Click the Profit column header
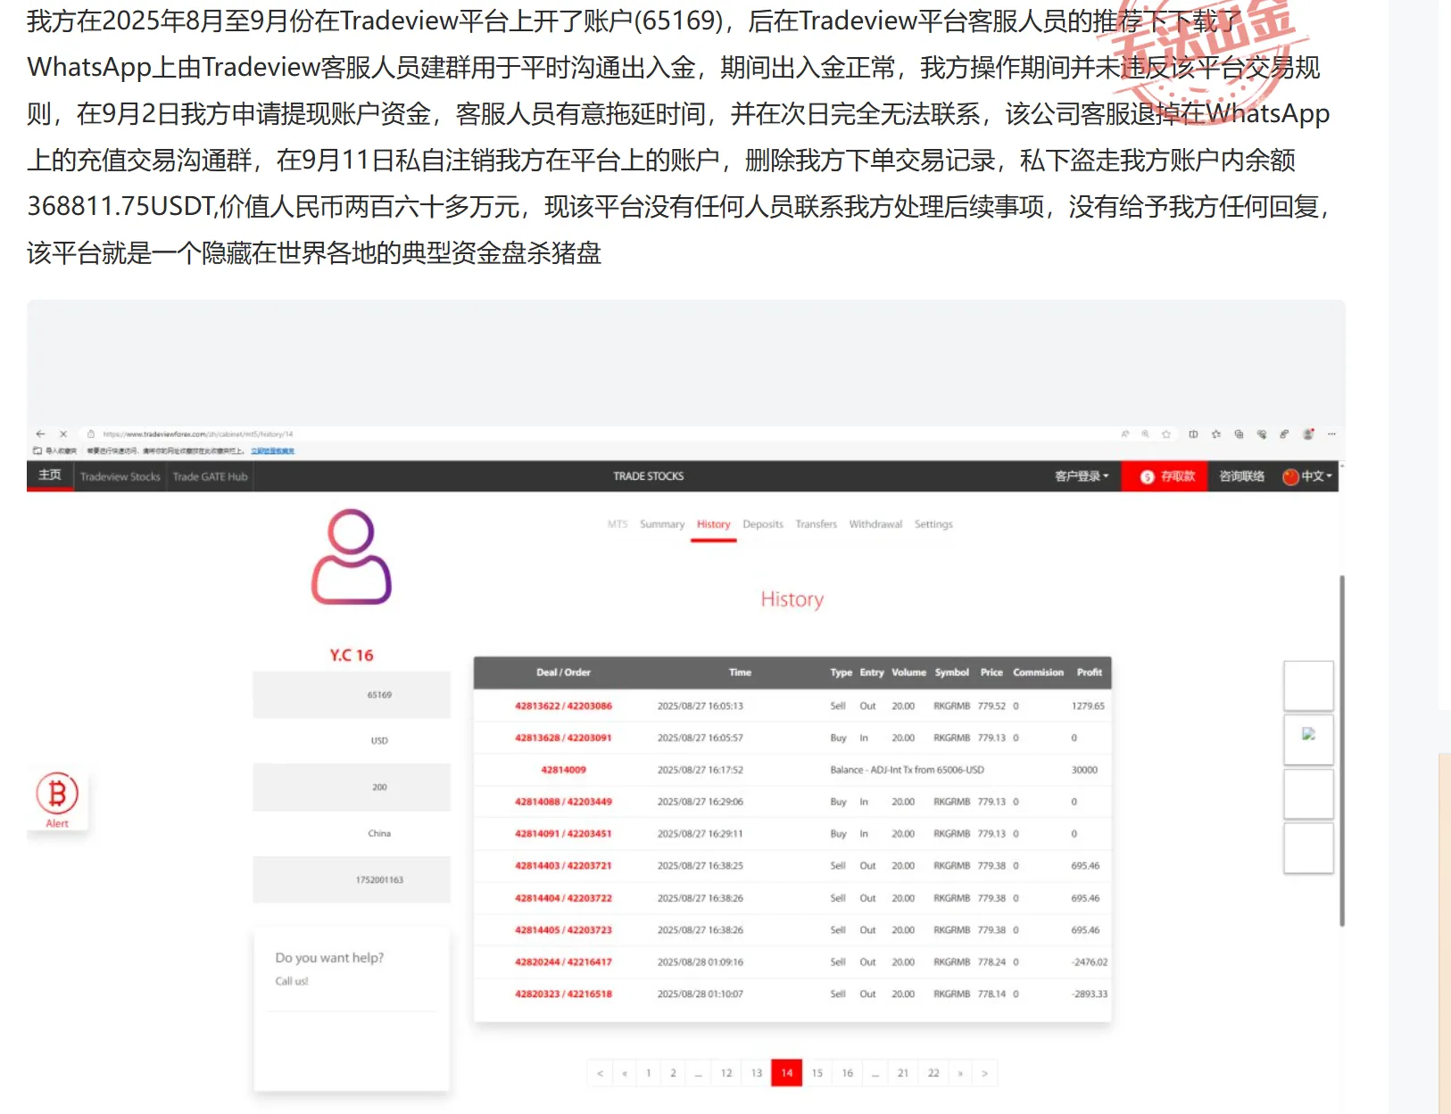The height and width of the screenshot is (1114, 1451). [1090, 673]
